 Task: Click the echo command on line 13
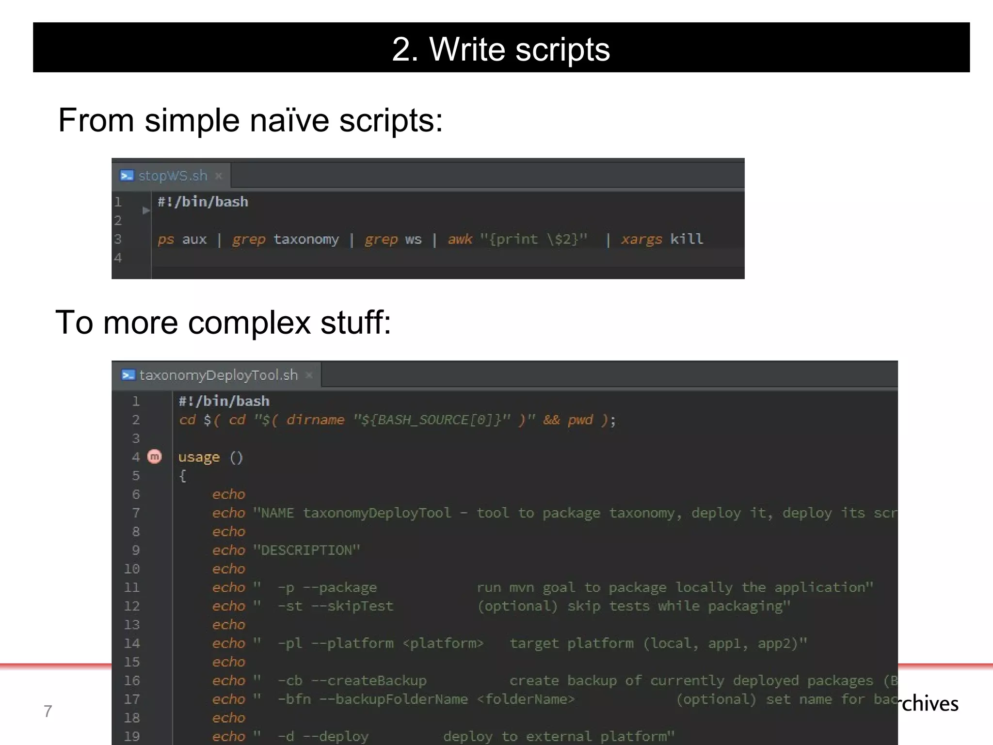pos(229,625)
